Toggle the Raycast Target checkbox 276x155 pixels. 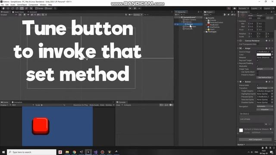point(257,60)
